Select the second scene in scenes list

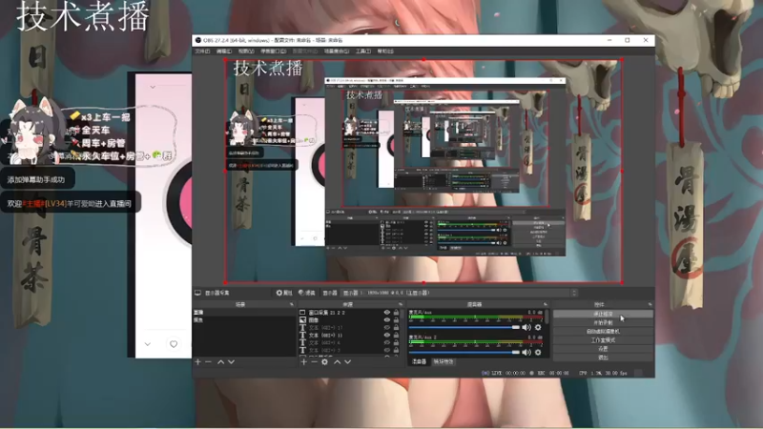point(244,320)
